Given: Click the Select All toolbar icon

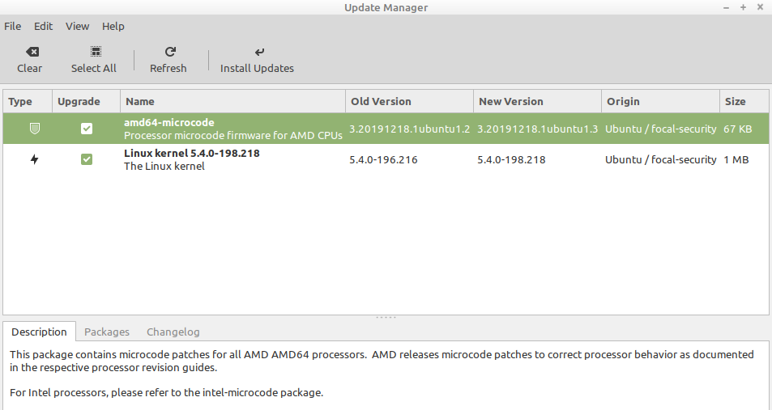Looking at the screenshot, I should click(94, 52).
